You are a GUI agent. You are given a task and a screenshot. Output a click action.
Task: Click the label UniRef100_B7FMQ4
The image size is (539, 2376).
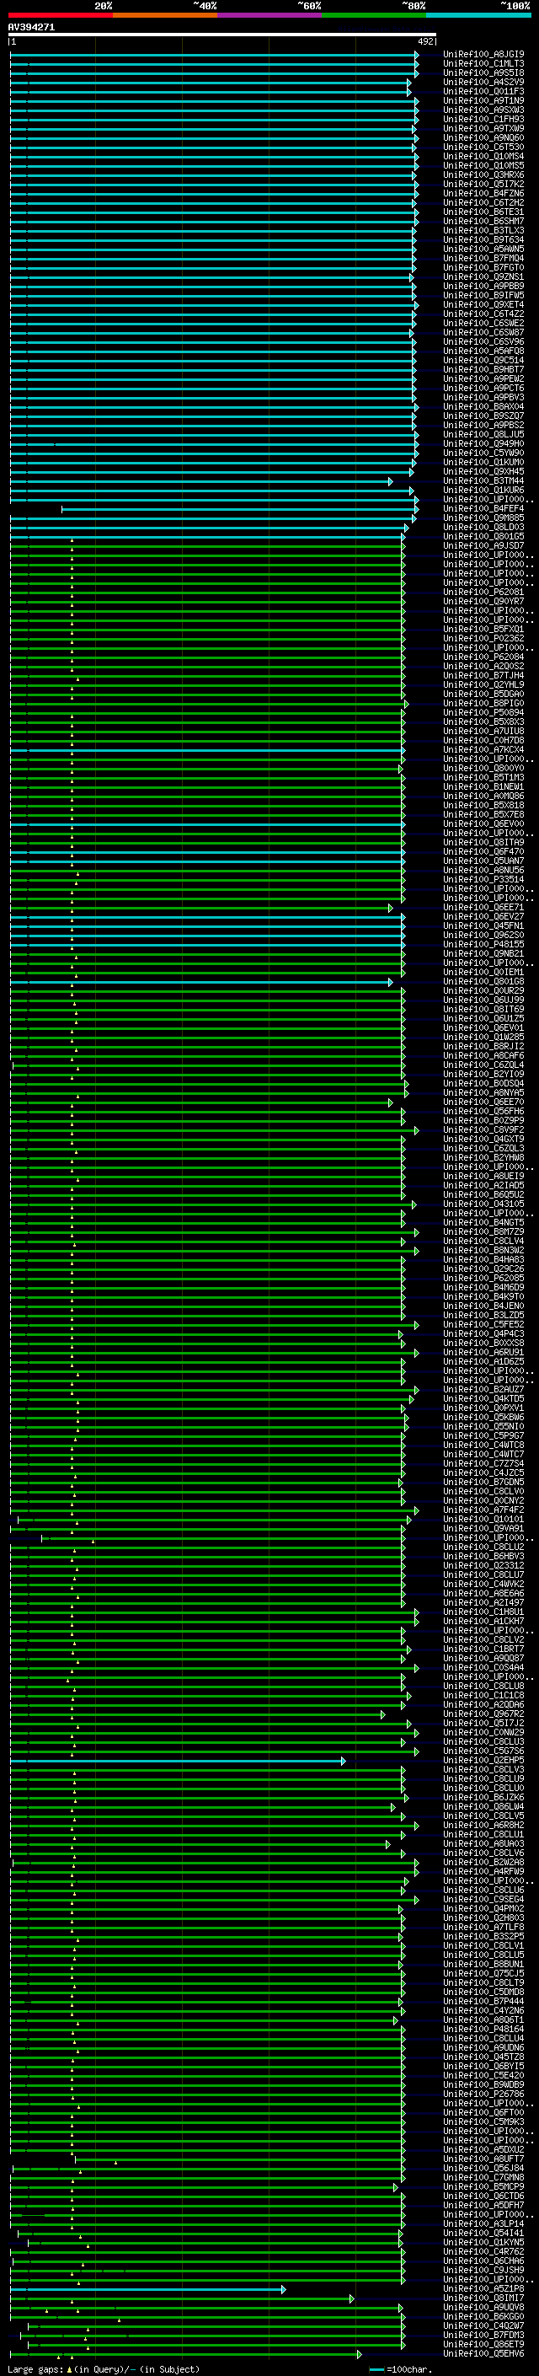click(x=483, y=258)
